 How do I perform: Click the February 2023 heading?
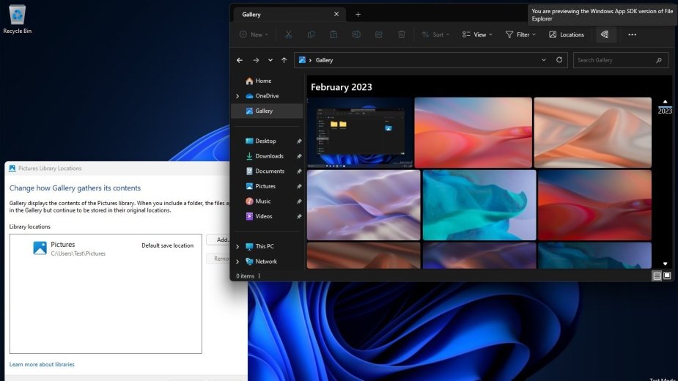pos(341,87)
